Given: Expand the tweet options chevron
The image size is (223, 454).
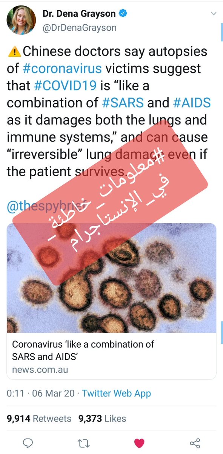Looking at the screenshot, I should click(214, 14).
